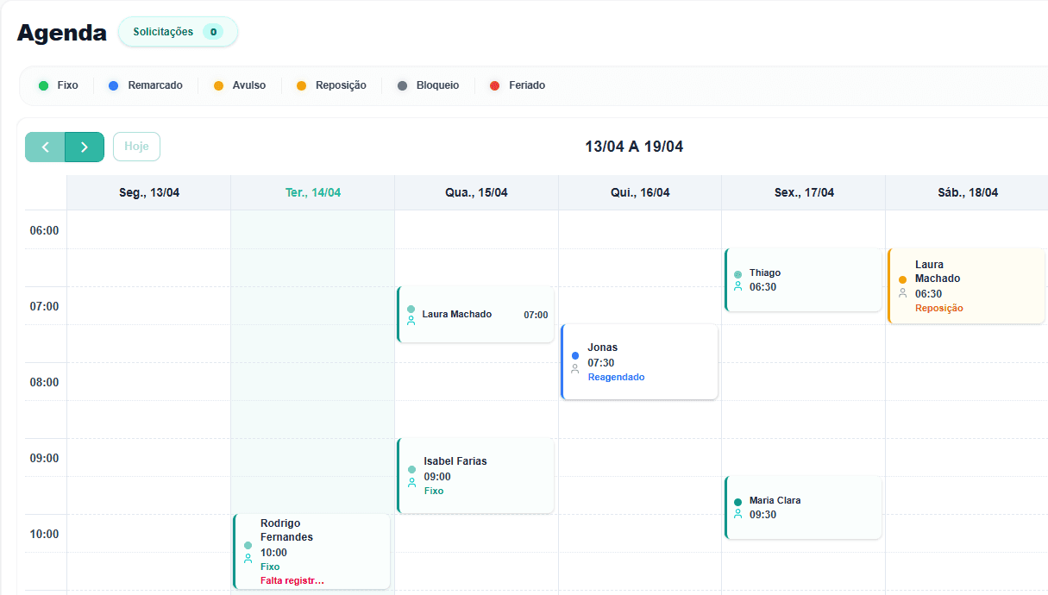
Task: Click the Reagendado label on Jonas card
Action: (x=616, y=377)
